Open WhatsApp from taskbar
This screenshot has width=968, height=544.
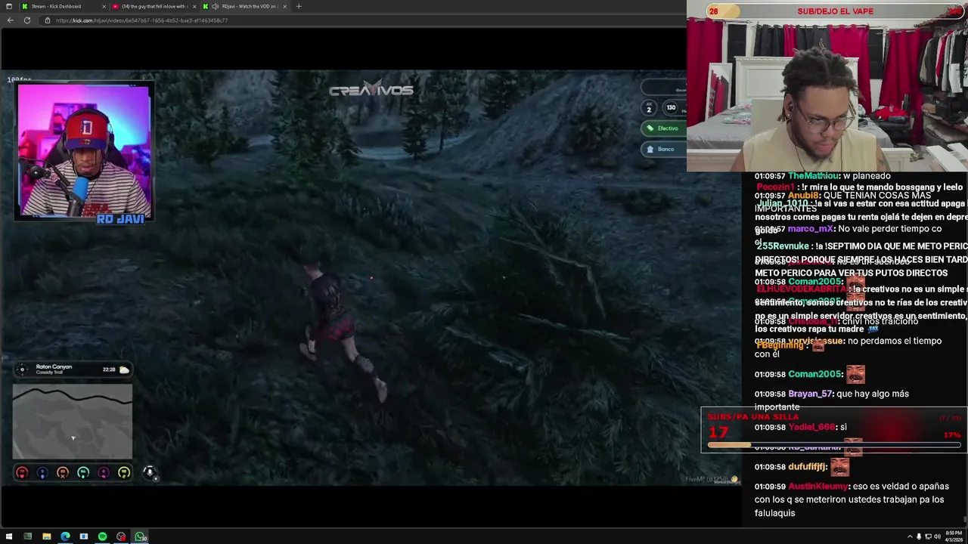(140, 536)
